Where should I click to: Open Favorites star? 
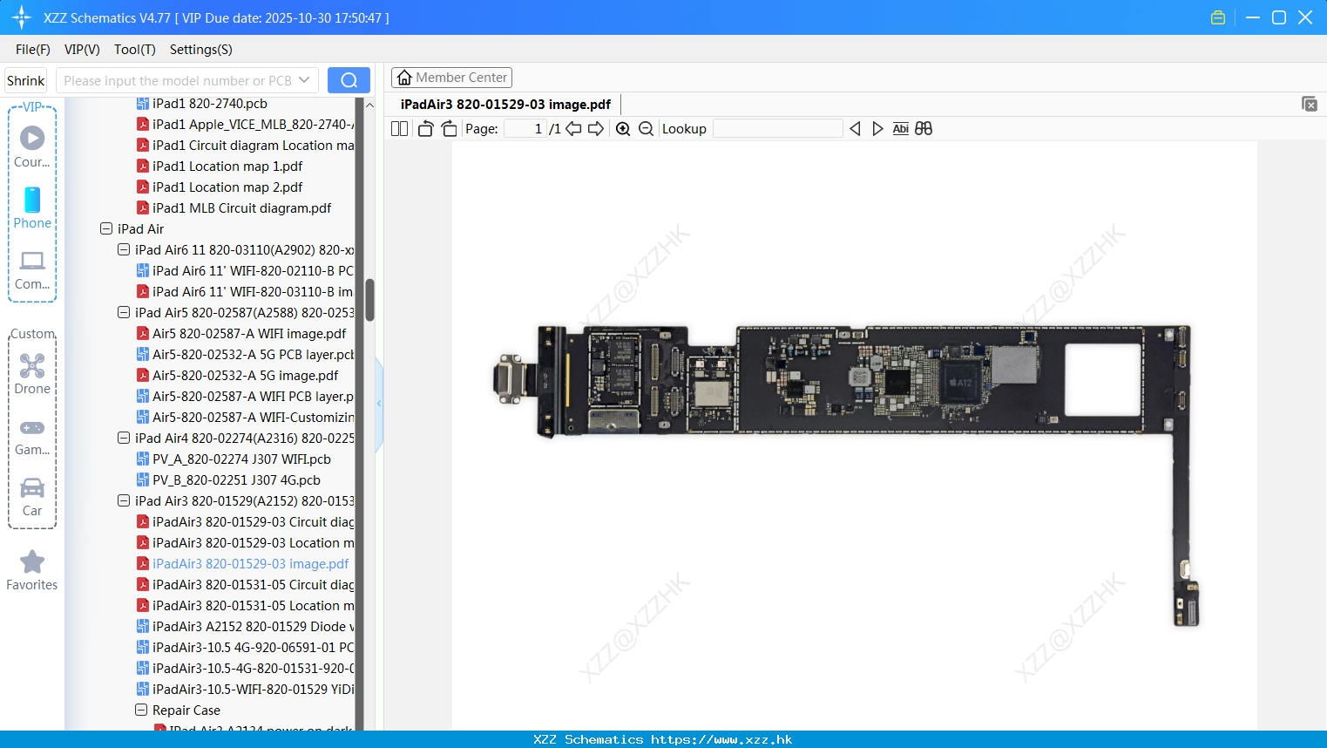pyautogui.click(x=32, y=570)
